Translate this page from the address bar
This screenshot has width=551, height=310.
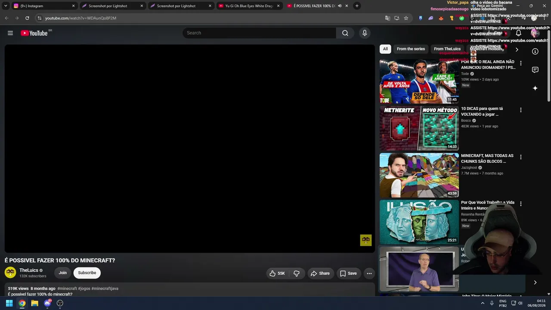(x=387, y=18)
